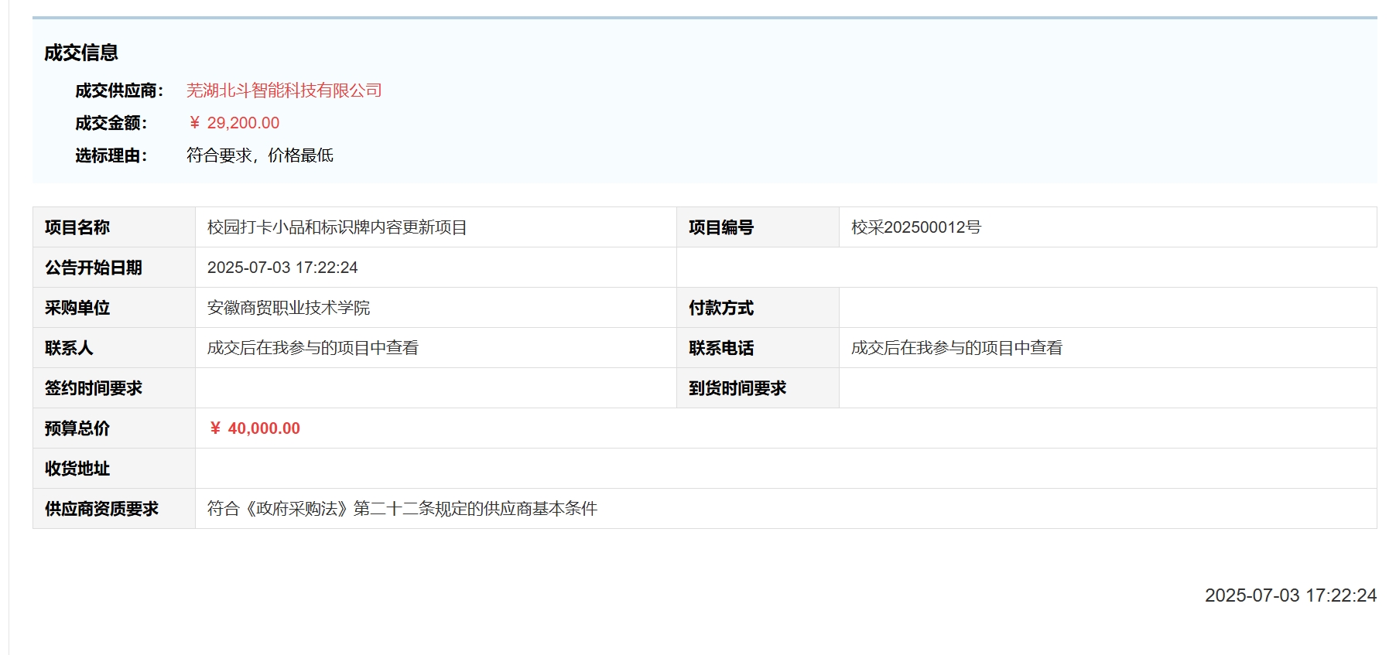Click the 联系人 value text
Screen dimensions: 1396x655
[313, 348]
